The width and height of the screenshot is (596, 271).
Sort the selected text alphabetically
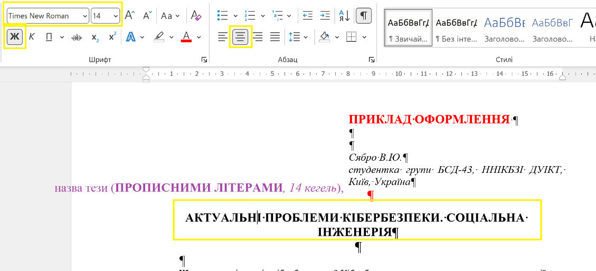pyautogui.click(x=344, y=16)
